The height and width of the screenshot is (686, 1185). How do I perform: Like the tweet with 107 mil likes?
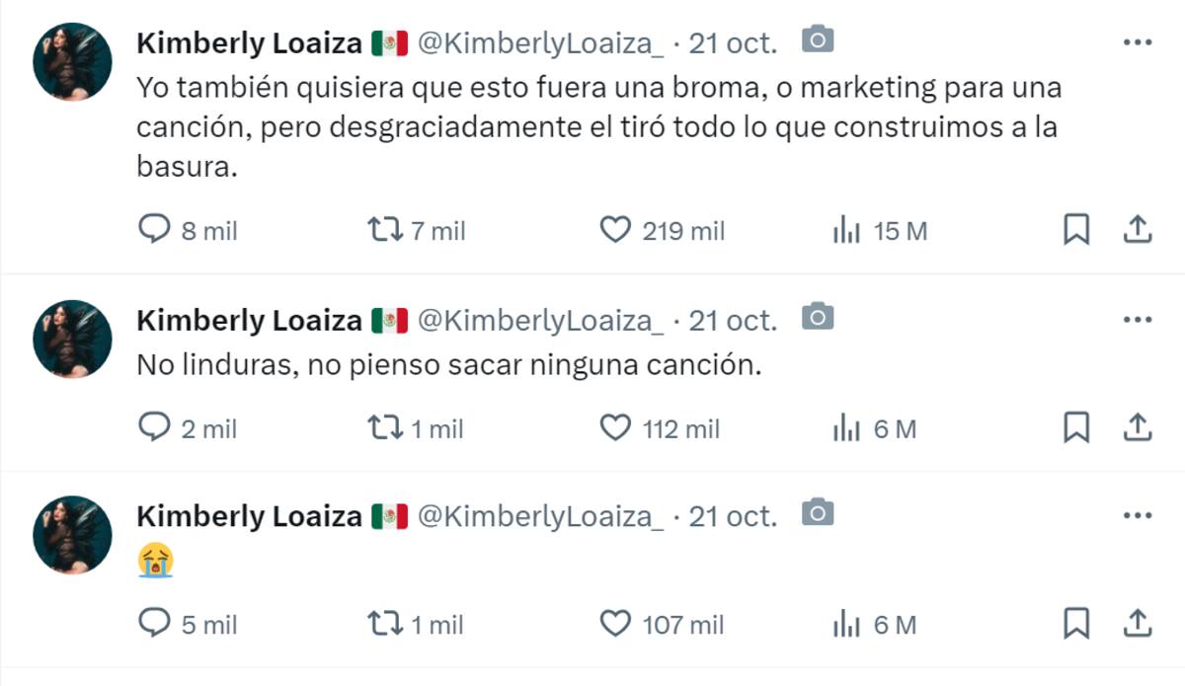click(x=615, y=624)
